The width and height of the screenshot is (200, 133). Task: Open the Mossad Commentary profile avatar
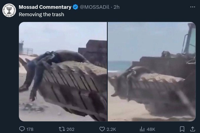click(x=9, y=10)
